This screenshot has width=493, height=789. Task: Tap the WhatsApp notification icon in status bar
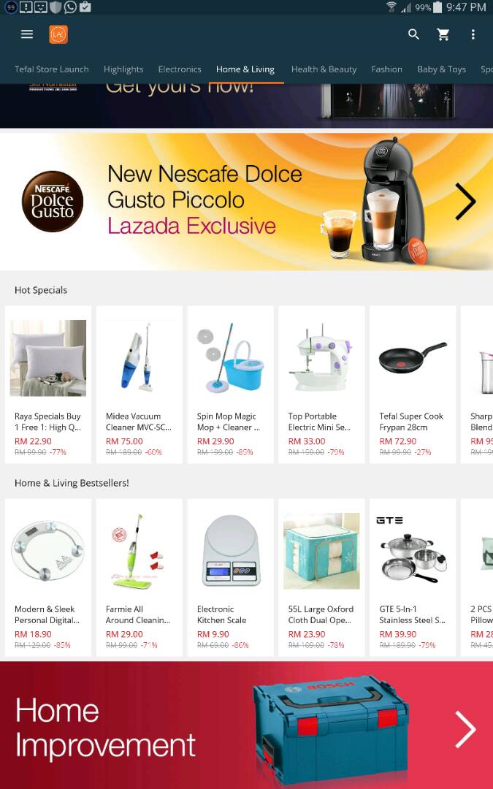point(70,7)
